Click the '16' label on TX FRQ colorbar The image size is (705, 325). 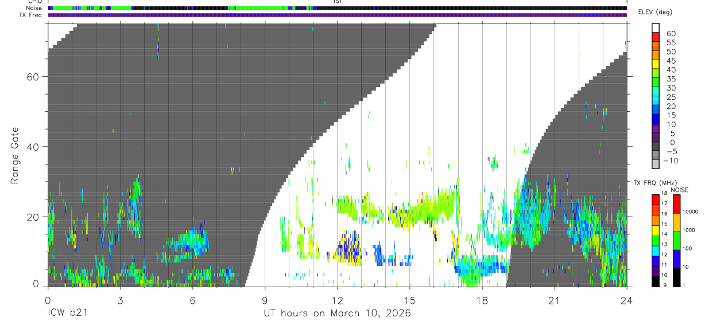pos(665,214)
